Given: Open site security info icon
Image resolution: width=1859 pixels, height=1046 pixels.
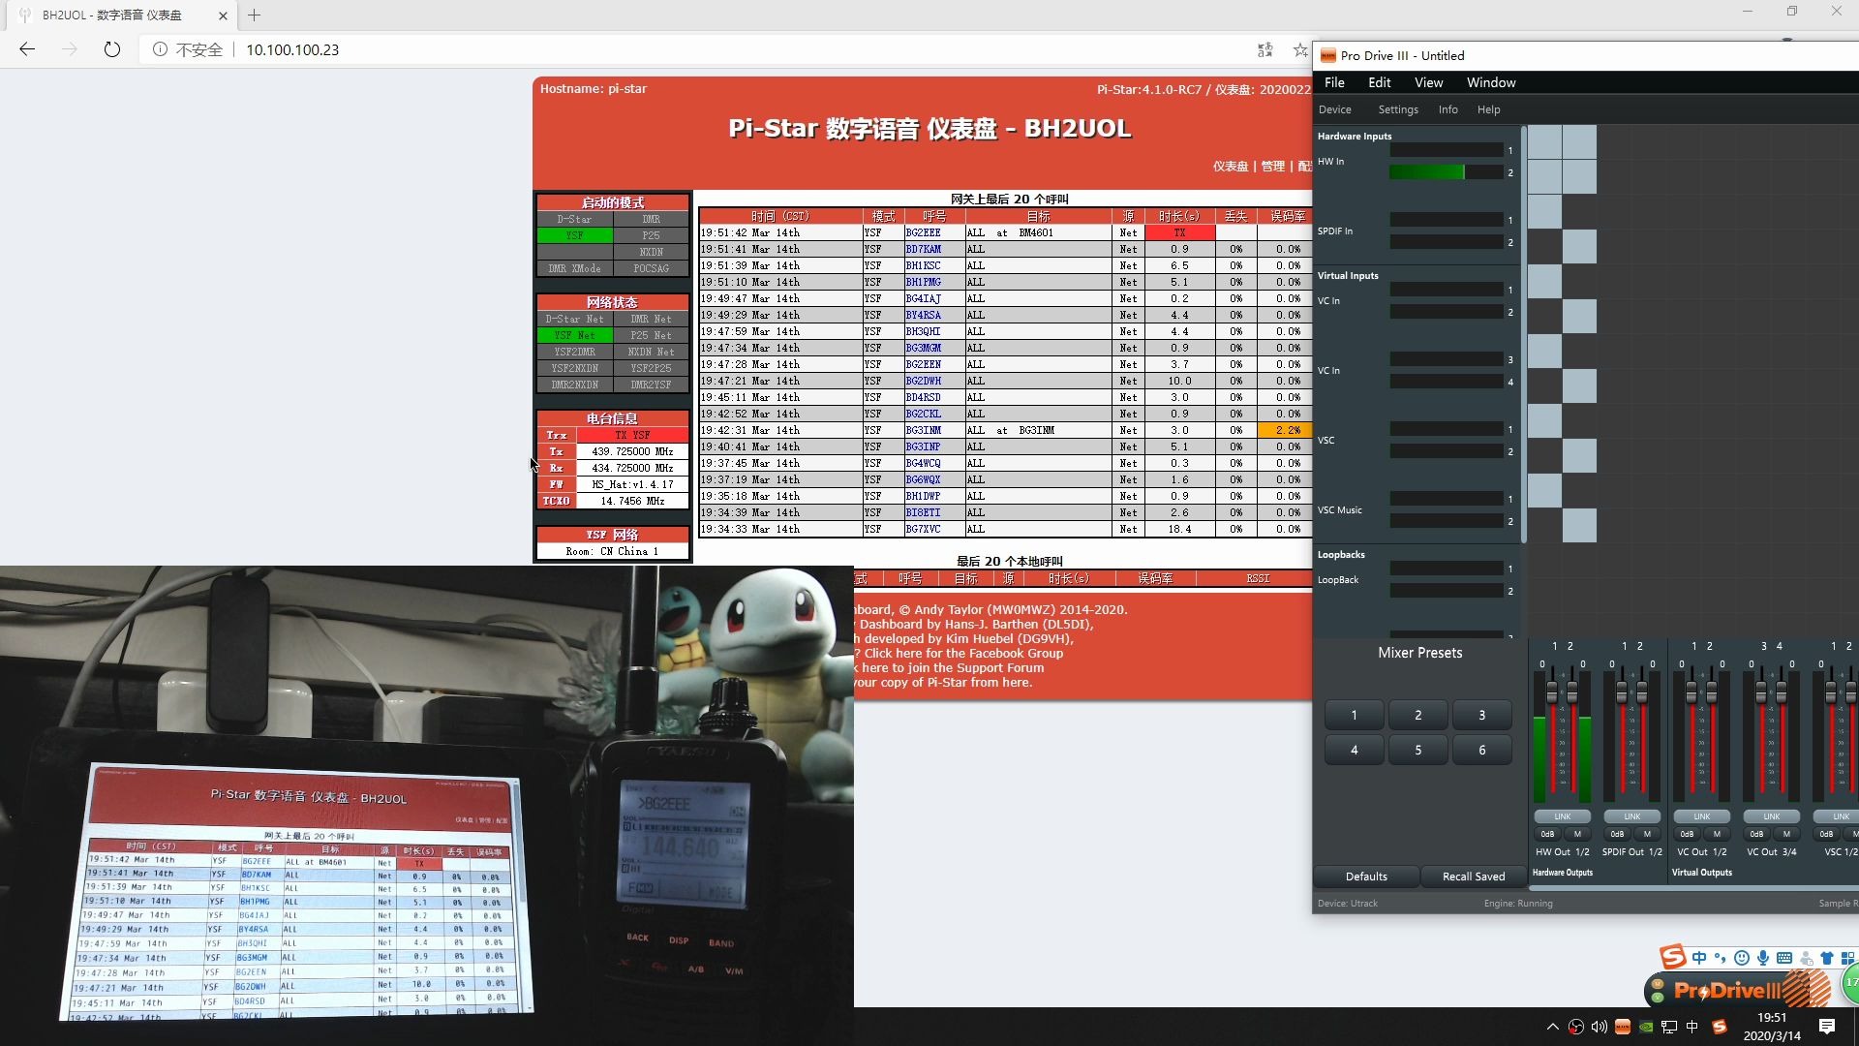Looking at the screenshot, I should pyautogui.click(x=160, y=49).
